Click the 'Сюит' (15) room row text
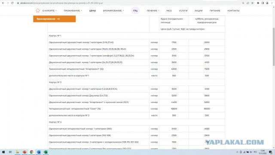Screen dimensions: 275x155 (75, 109)
